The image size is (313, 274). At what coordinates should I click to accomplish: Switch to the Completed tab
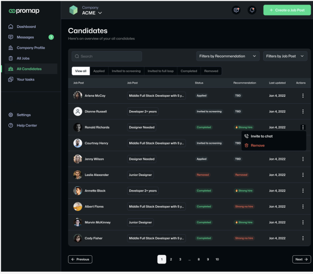[189, 71]
